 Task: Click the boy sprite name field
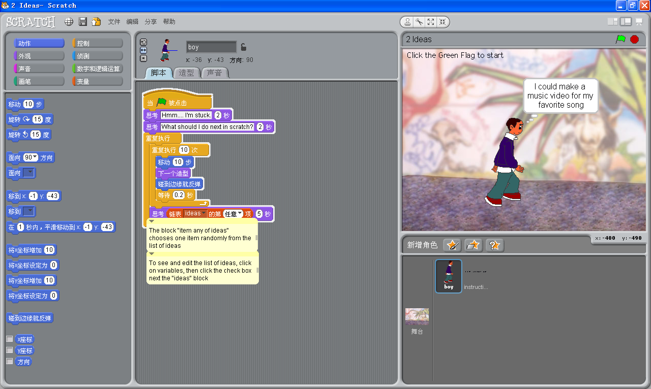click(x=211, y=47)
